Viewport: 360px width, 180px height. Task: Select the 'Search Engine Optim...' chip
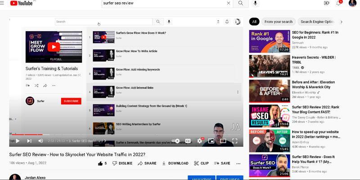317,22
